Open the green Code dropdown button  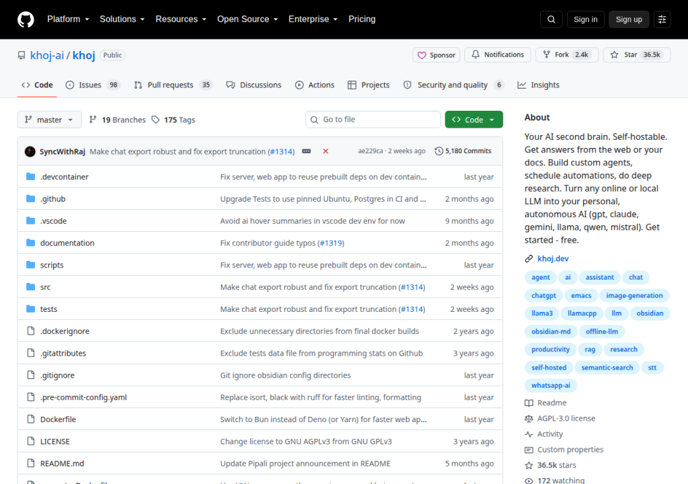(474, 120)
